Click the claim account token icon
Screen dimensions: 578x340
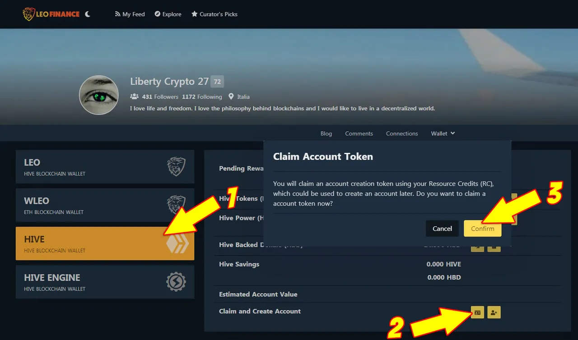477,312
